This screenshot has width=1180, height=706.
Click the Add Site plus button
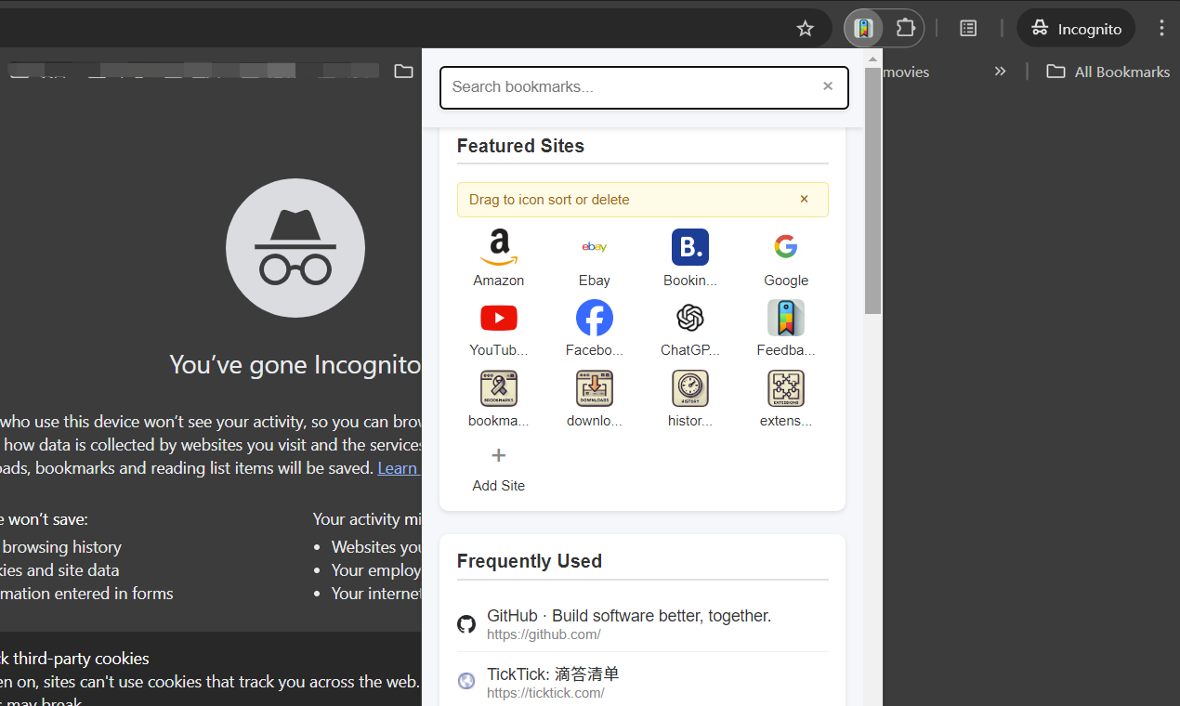[499, 455]
